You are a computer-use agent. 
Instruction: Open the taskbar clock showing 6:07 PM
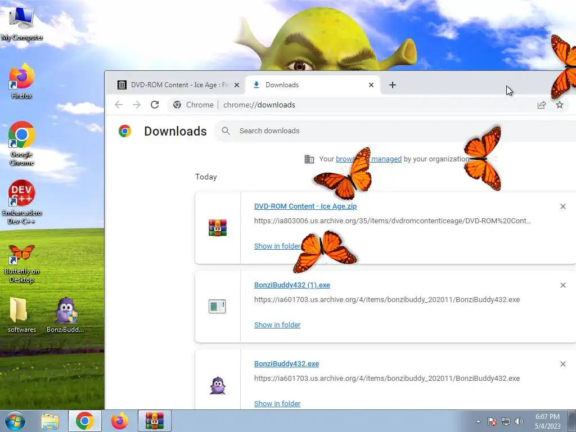coord(547,421)
